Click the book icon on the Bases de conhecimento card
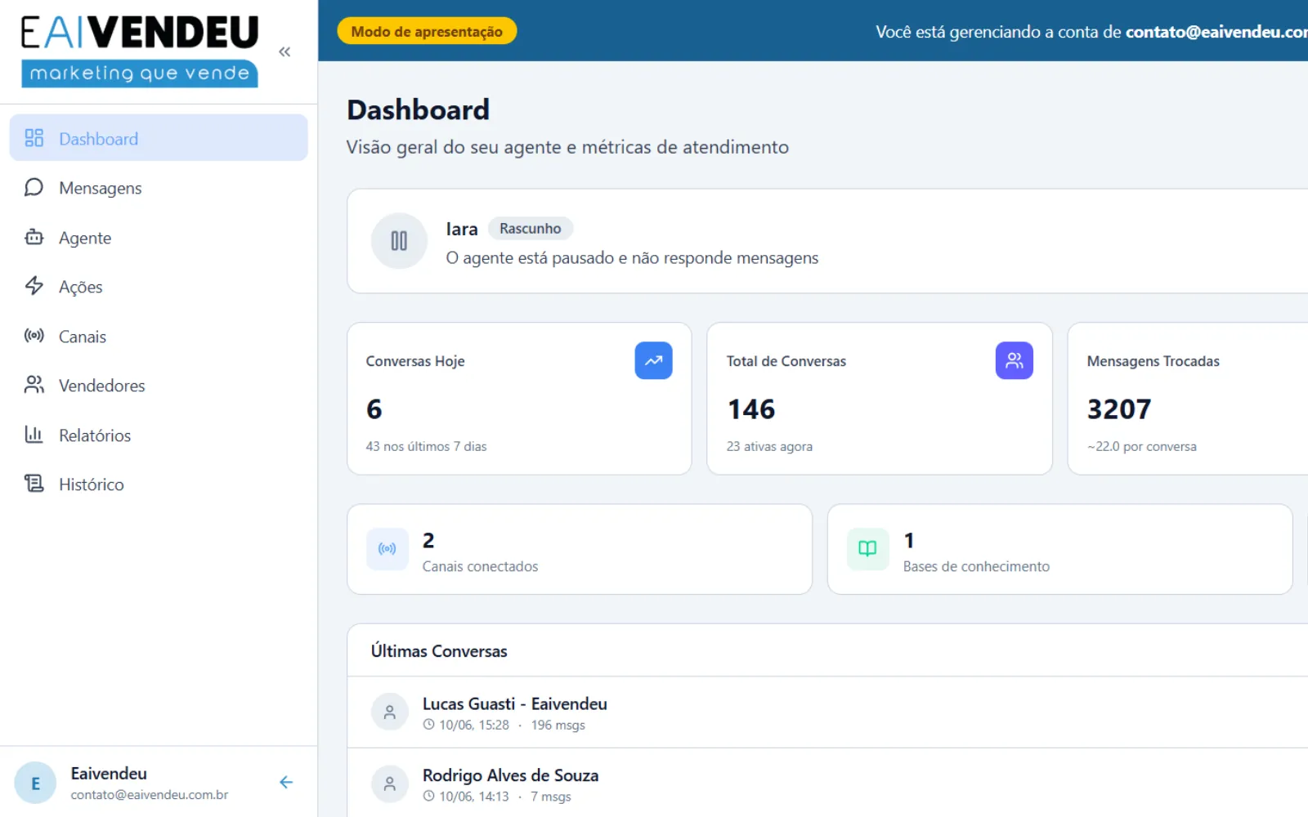Image resolution: width=1308 pixels, height=817 pixels. click(867, 549)
